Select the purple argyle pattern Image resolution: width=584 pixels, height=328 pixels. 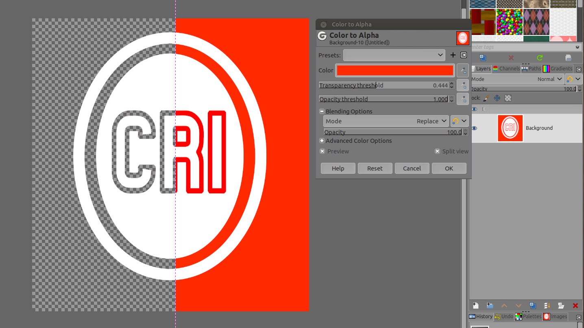pos(536,22)
